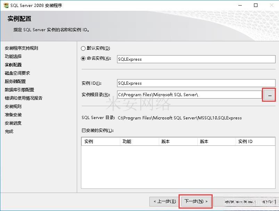The width and height of the screenshot is (279, 211).
Task: Click the 实例根目录(R) path field
Action: (189, 94)
